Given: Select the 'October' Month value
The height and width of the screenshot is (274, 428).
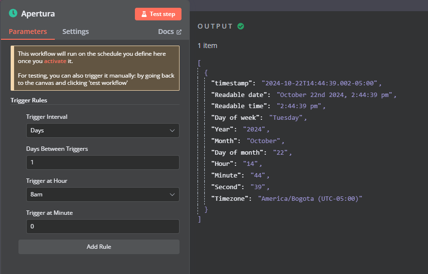Looking at the screenshot, I should pos(265,141).
